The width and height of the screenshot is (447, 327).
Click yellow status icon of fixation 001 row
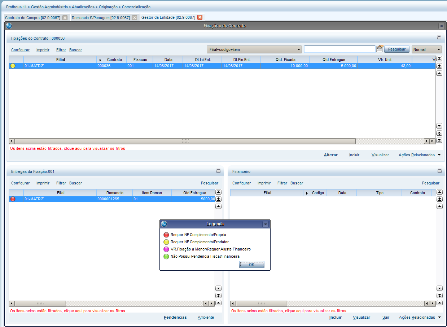coord(13,66)
